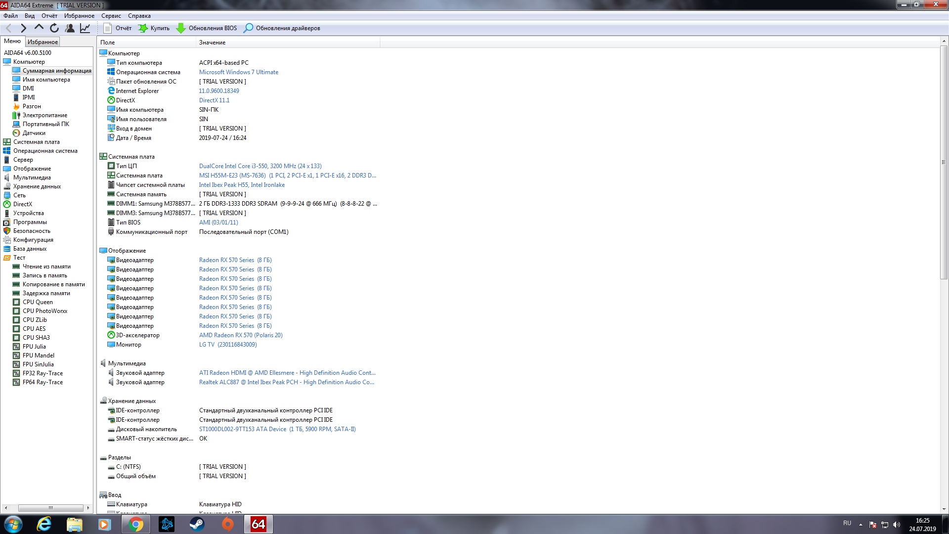Click the Refresh toolbar icon
The width and height of the screenshot is (949, 534).
pos(54,28)
